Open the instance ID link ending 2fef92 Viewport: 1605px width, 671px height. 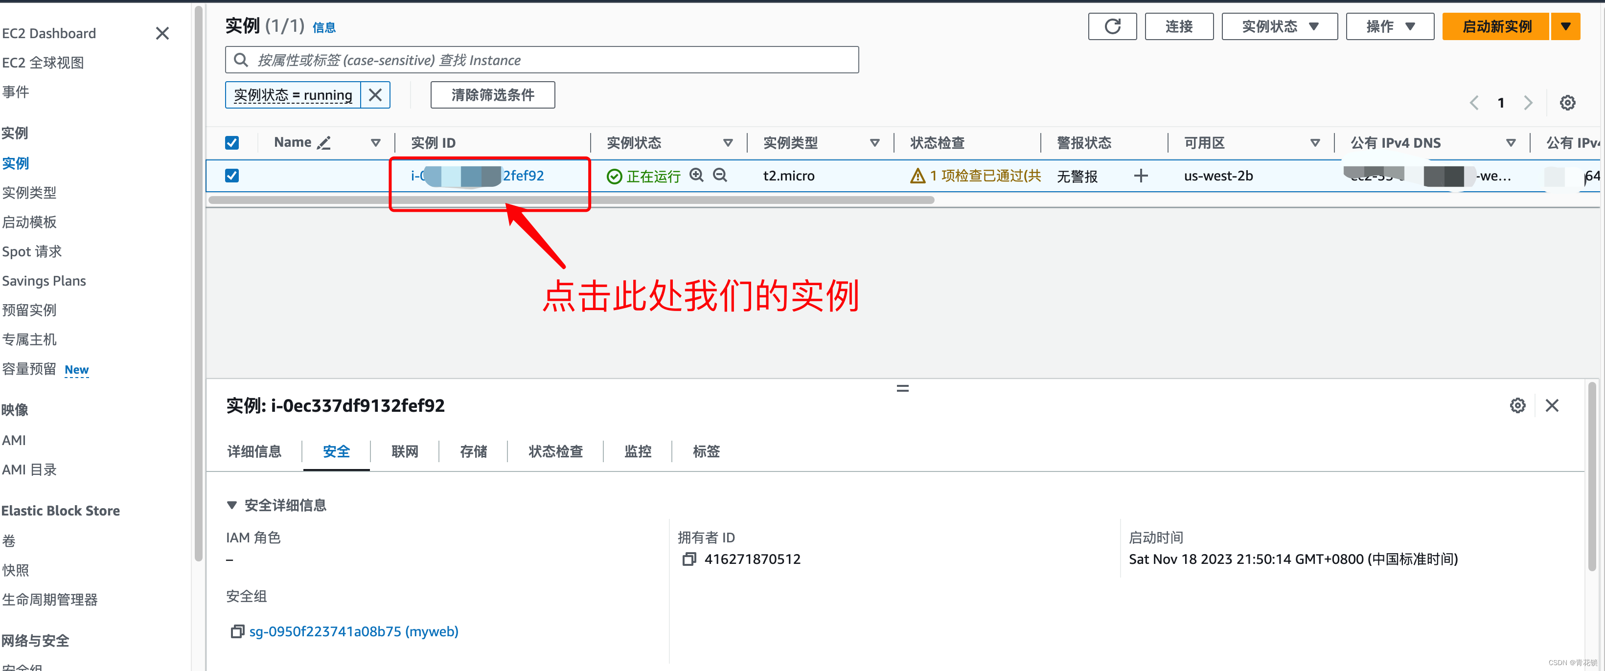tap(477, 176)
